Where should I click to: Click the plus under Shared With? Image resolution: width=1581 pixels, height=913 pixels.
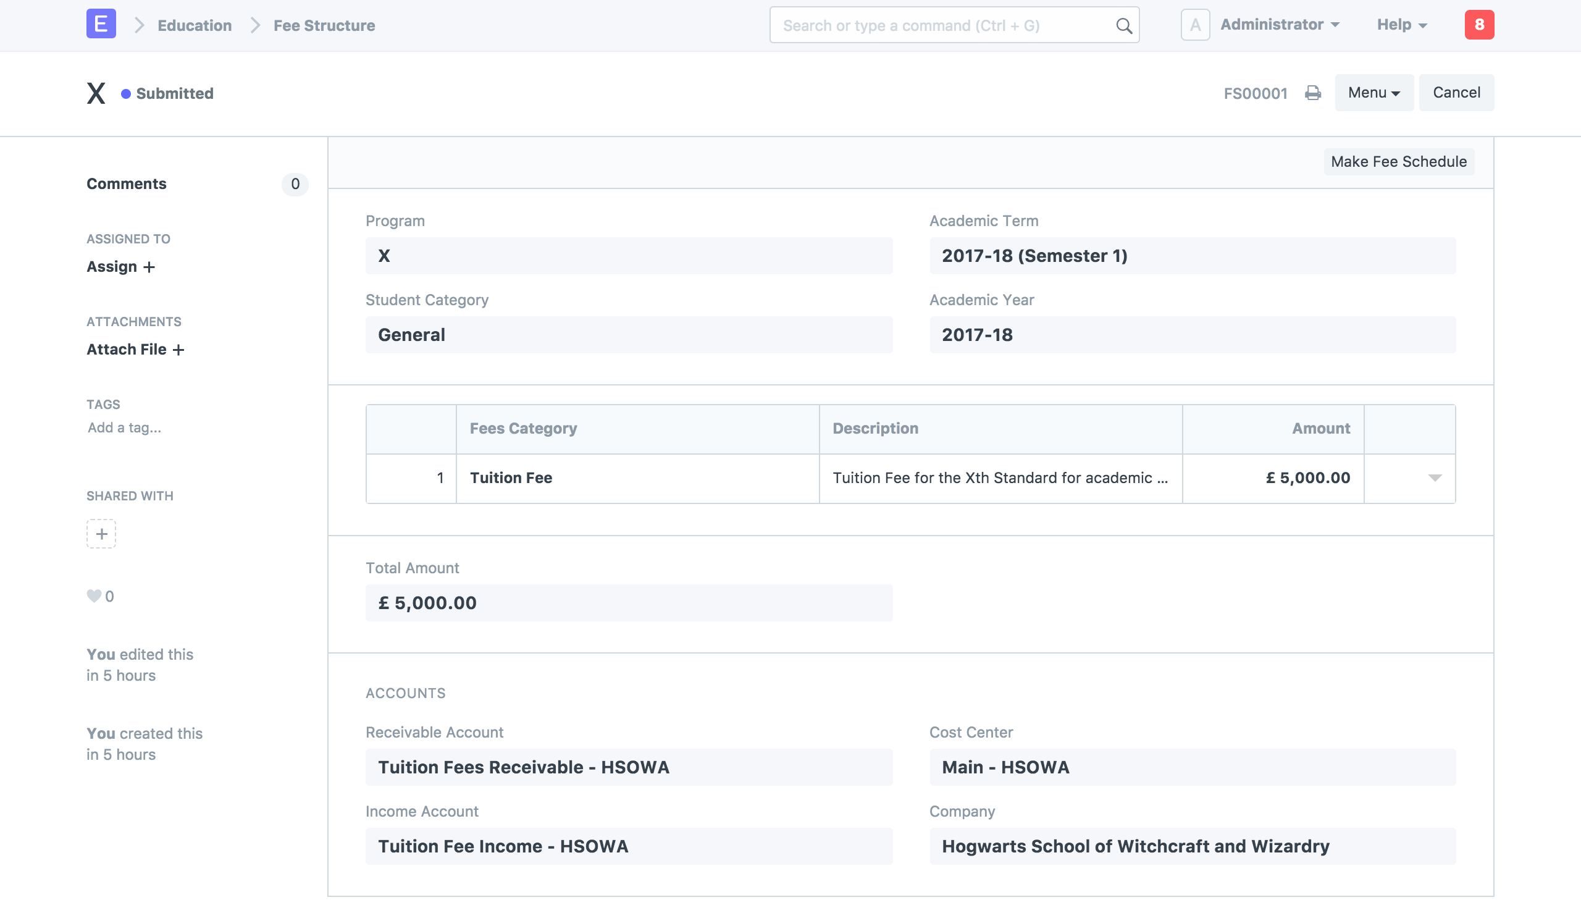tap(101, 534)
